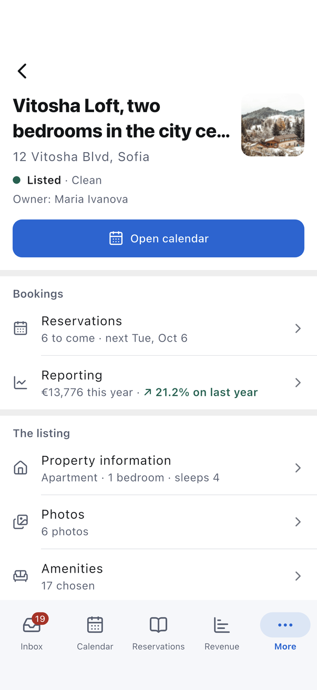Open the 21.2% on last year report
317x690 pixels.
tap(201, 392)
